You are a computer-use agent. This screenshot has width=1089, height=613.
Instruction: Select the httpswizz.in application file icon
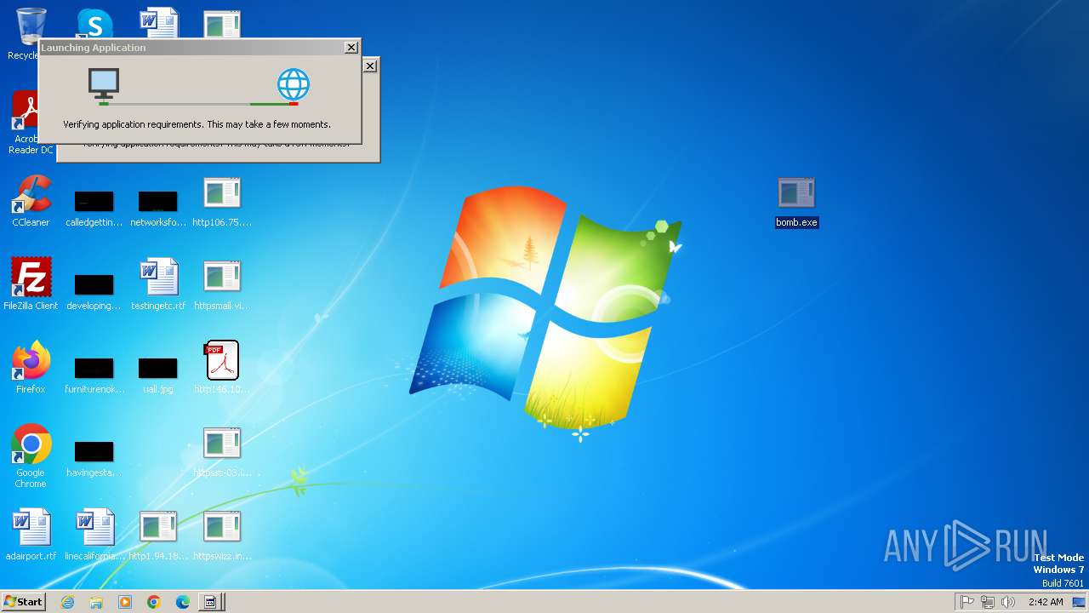tap(222, 536)
